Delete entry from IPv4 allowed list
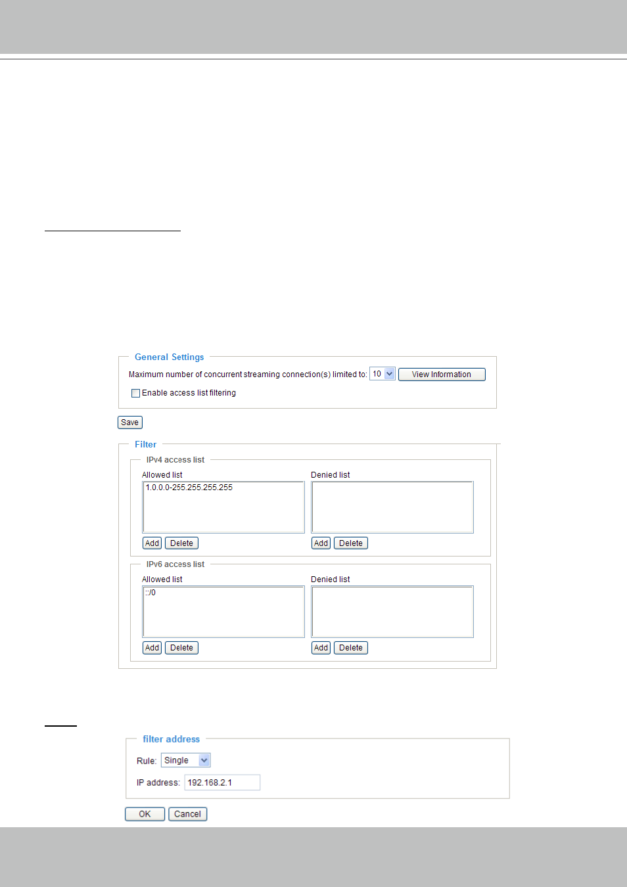627x887 pixels. pos(181,543)
